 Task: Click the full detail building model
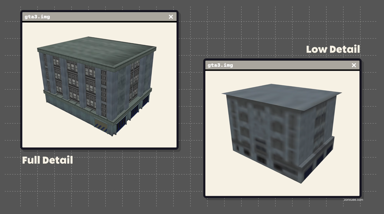[97, 86]
